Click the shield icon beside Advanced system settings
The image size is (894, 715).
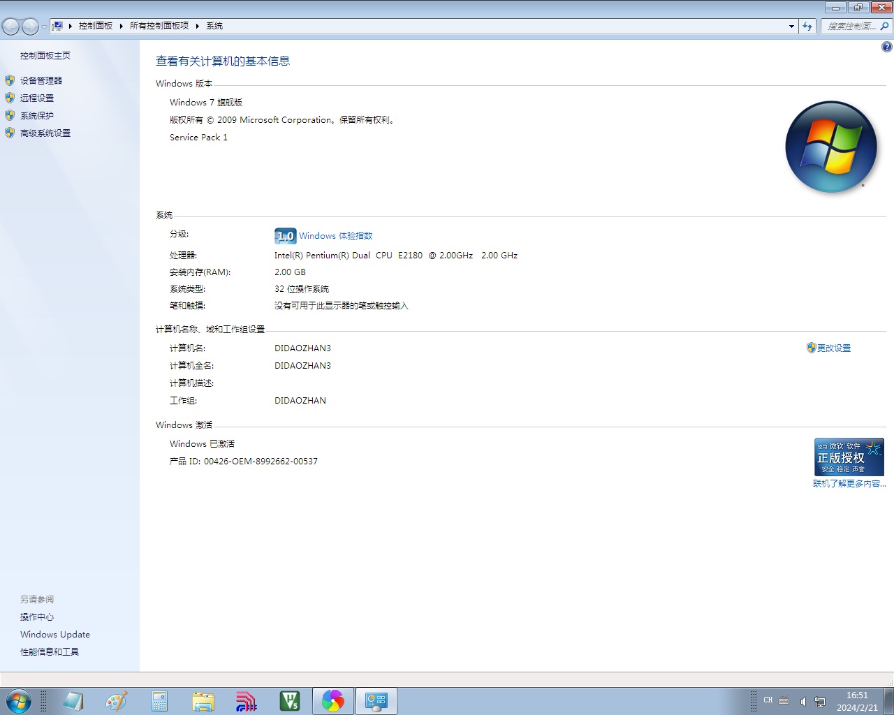pos(10,133)
